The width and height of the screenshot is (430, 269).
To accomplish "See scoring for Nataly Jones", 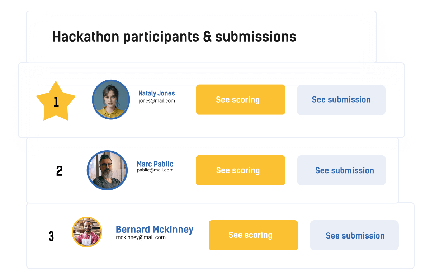I will pos(240,100).
